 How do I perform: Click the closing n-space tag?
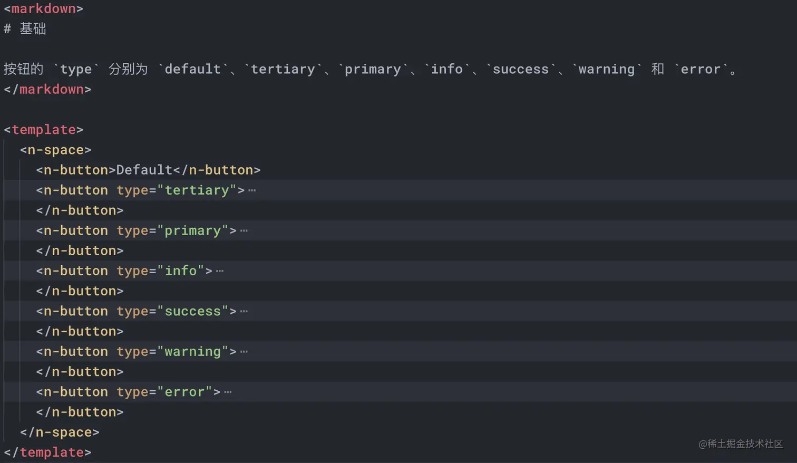pos(60,432)
